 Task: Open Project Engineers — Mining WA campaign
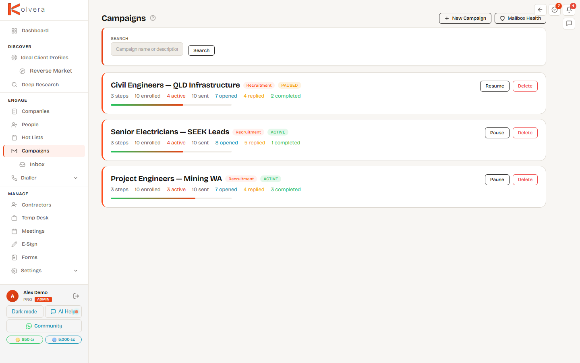166,179
